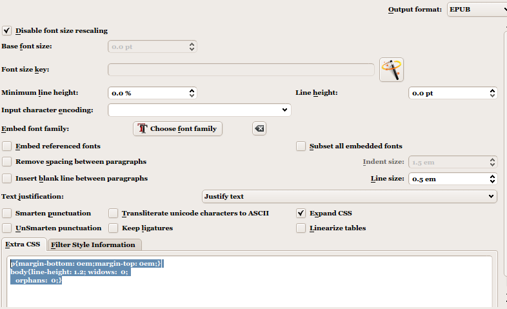Screen dimensions: 507x309
Task: Select the Extra CSS tab
Action: (23, 244)
